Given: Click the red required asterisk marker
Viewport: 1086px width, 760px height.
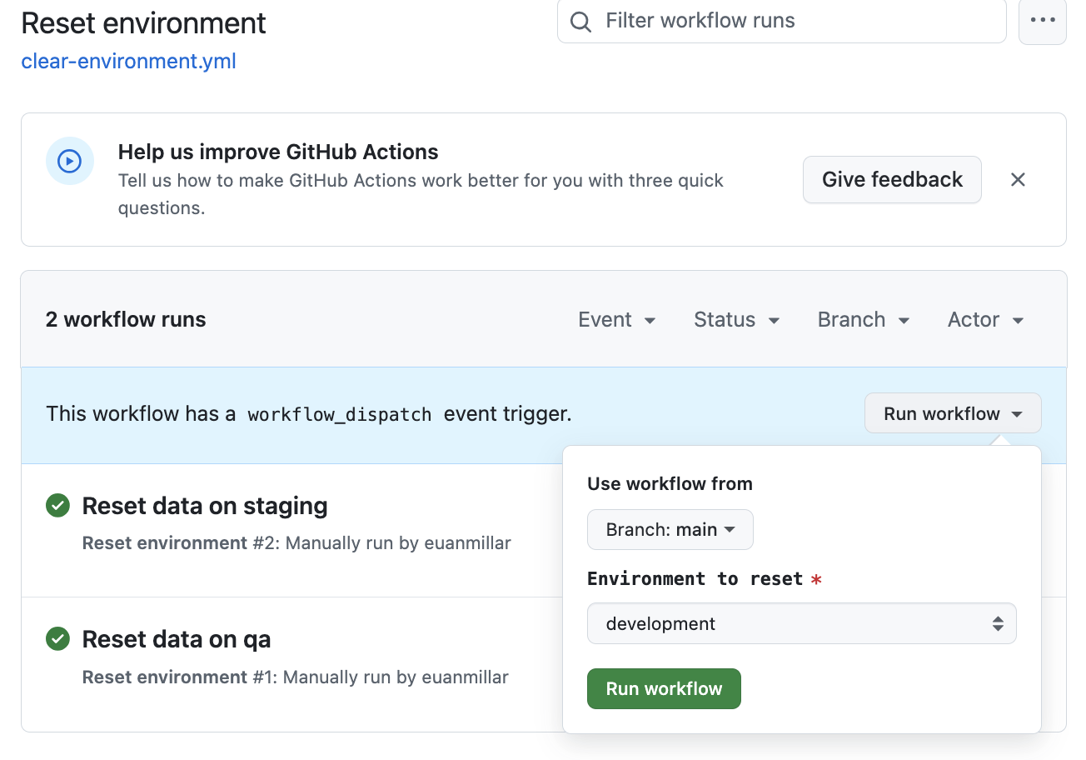Looking at the screenshot, I should [x=816, y=579].
